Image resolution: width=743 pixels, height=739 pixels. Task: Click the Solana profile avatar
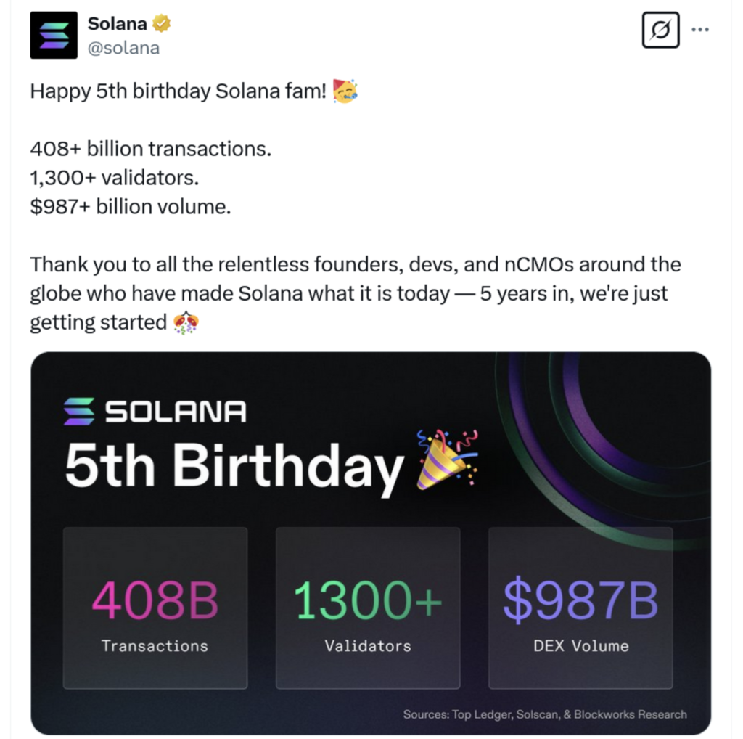pyautogui.click(x=54, y=35)
